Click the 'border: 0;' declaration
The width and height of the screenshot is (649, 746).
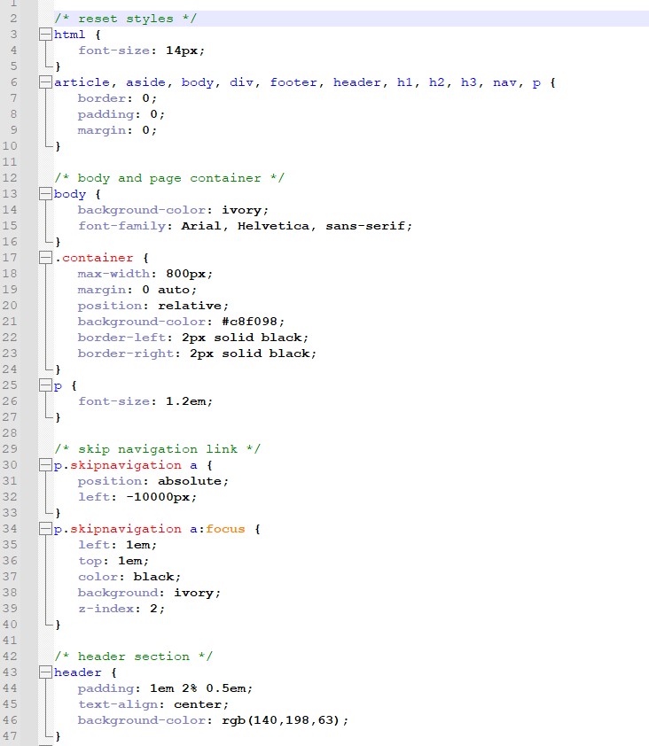tap(117, 98)
